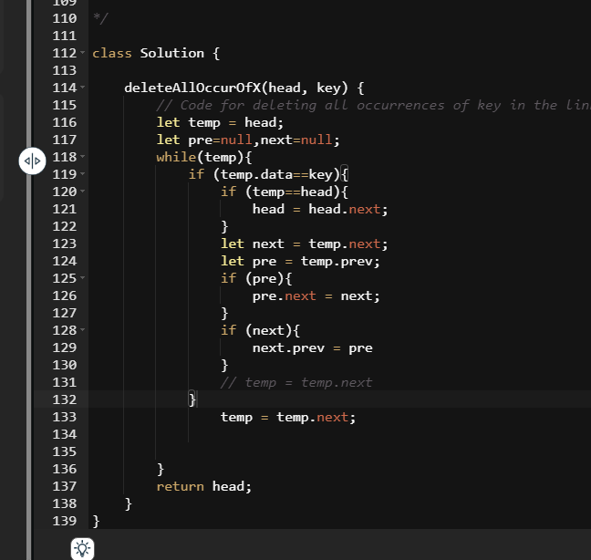Click the panel resize splitter icon
591x560 pixels.
click(33, 161)
